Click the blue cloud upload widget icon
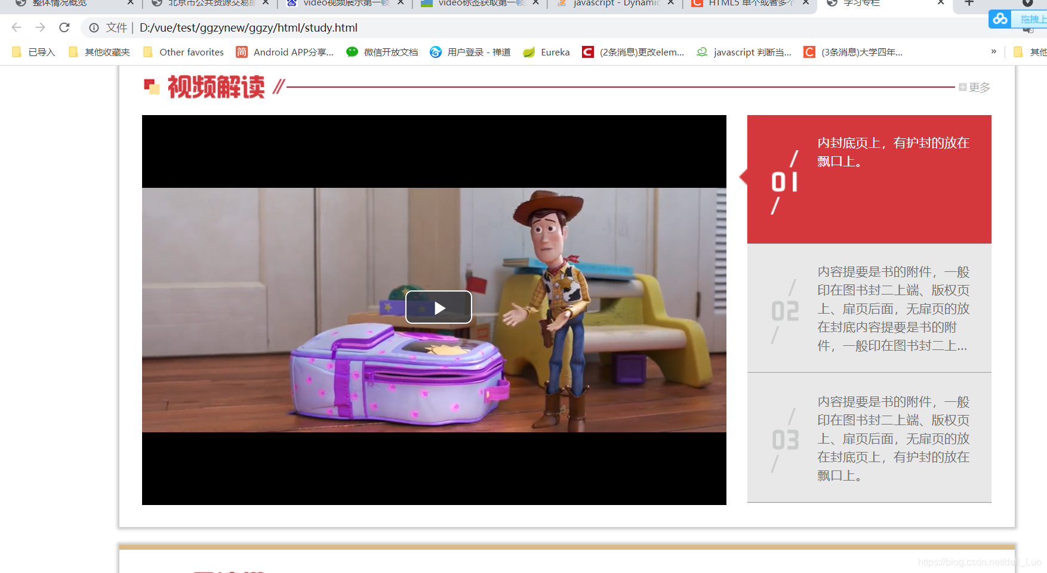This screenshot has height=573, width=1047. 1000,19
